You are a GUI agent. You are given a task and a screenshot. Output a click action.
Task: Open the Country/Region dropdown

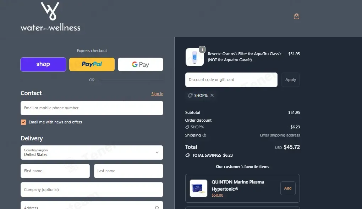pos(92,152)
